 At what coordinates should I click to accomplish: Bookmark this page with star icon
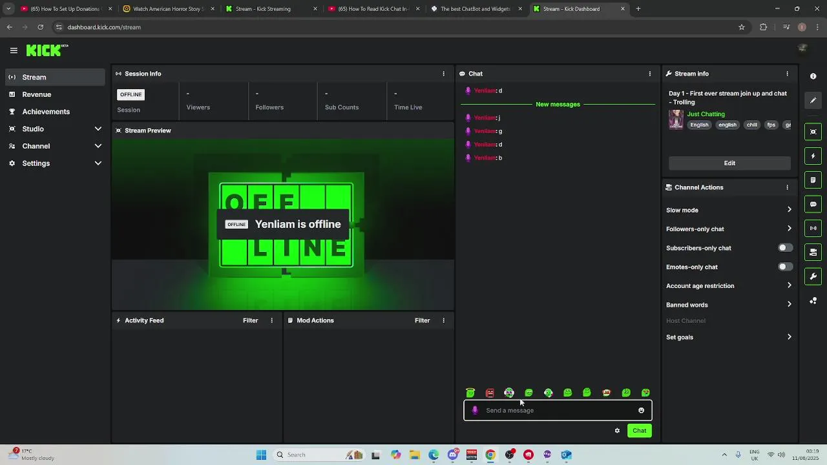[x=742, y=27]
